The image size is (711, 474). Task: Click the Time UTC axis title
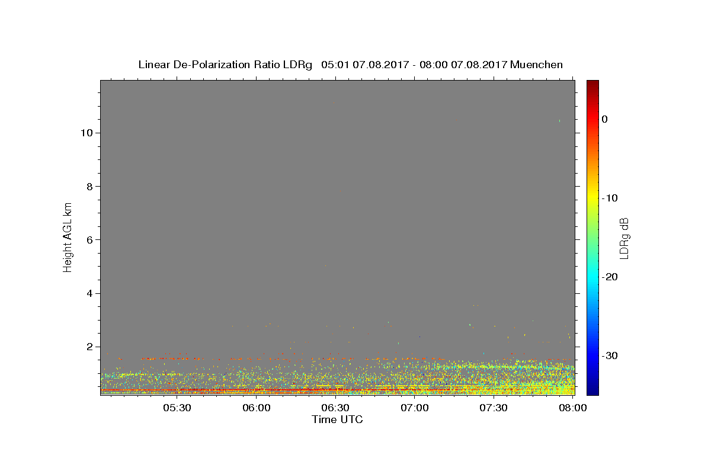[337, 419]
